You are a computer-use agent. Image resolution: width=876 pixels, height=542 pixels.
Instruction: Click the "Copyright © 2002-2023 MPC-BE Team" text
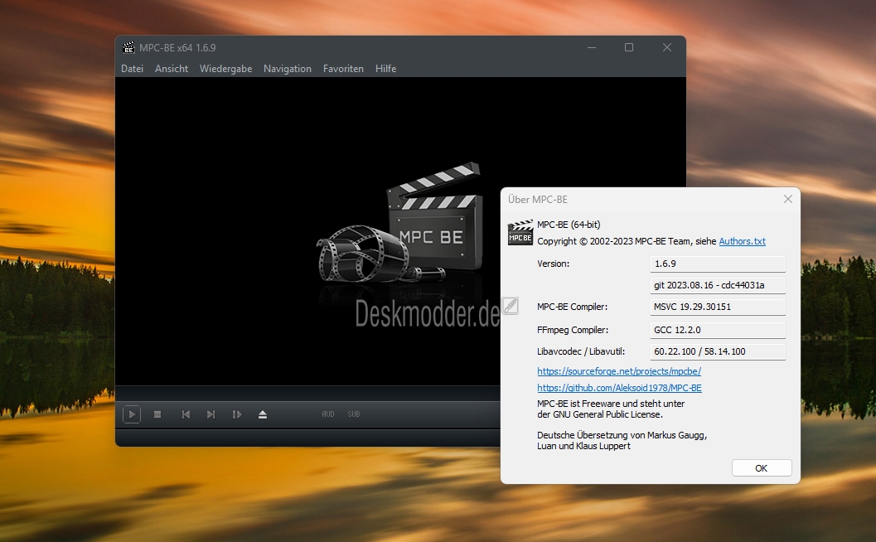613,241
